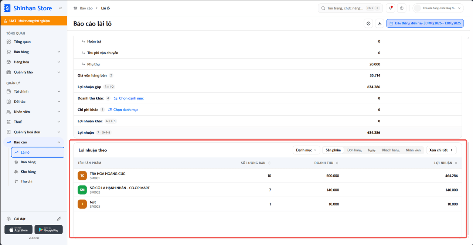Click the info icon beside the download button

(368, 24)
